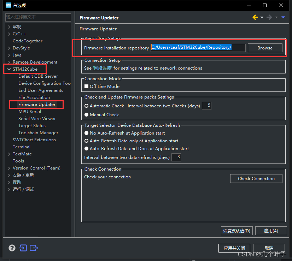This screenshot has height=261, width=292.
Task: Maximize the 首选项 window
Action: click(265, 5)
